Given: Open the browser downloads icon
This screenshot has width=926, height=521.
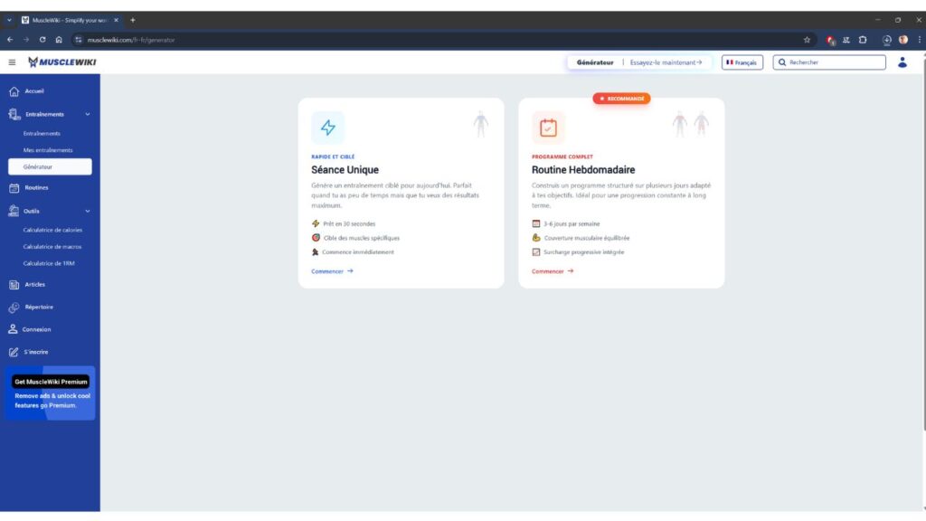Looking at the screenshot, I should [886, 40].
